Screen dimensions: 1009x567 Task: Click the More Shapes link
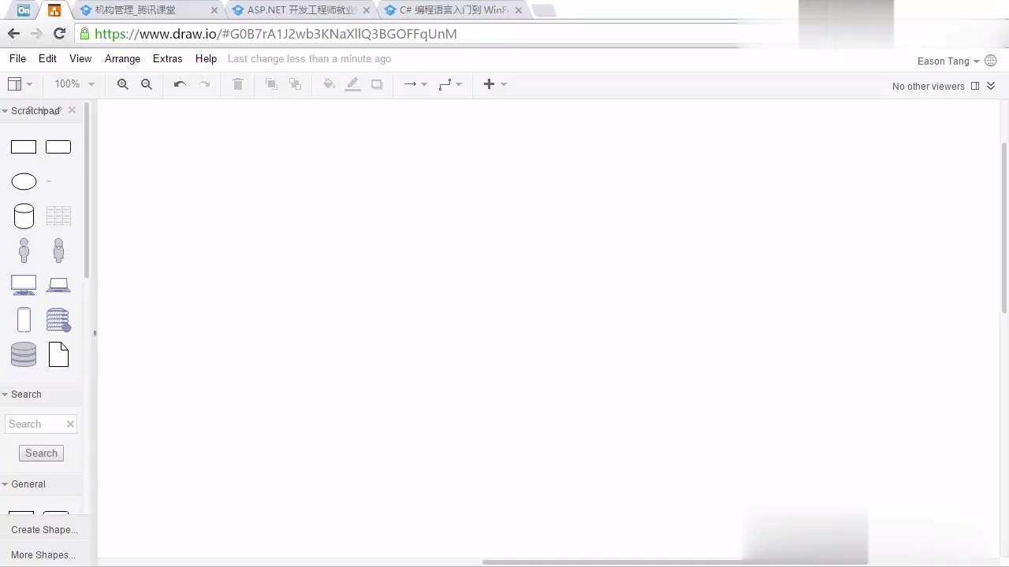coord(43,554)
